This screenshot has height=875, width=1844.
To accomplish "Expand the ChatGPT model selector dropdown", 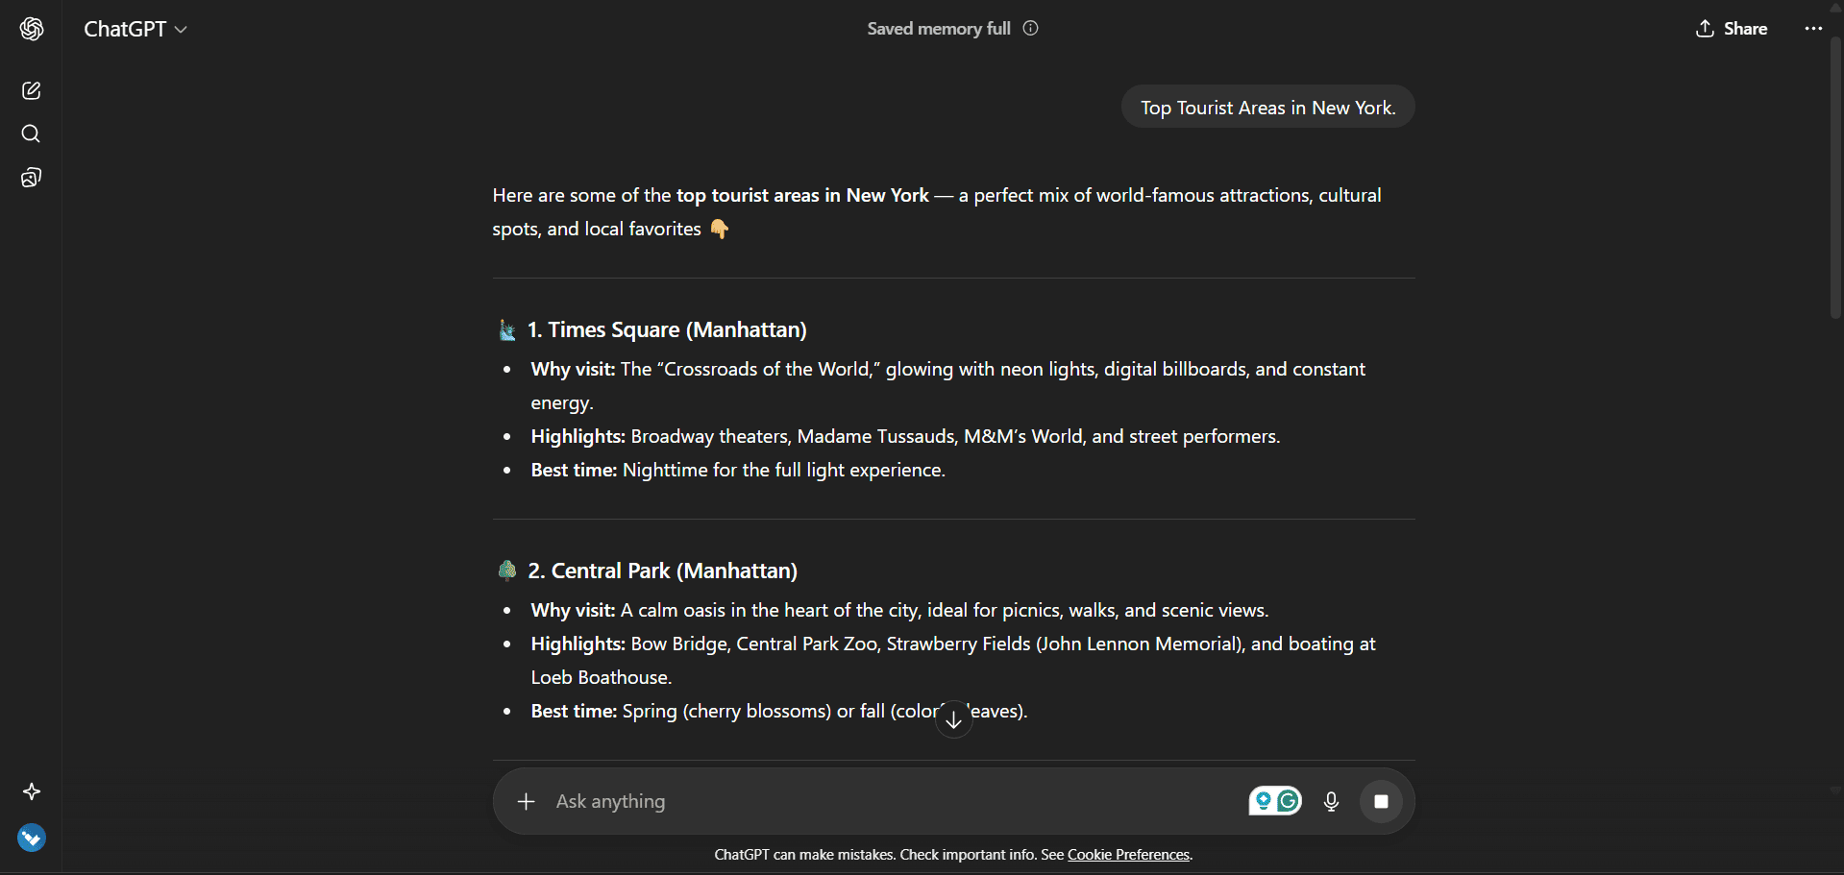I will [x=135, y=29].
